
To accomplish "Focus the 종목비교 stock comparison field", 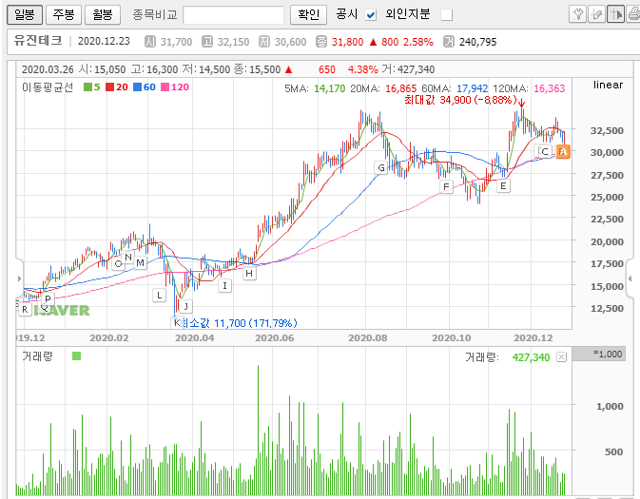I will coord(234,15).
